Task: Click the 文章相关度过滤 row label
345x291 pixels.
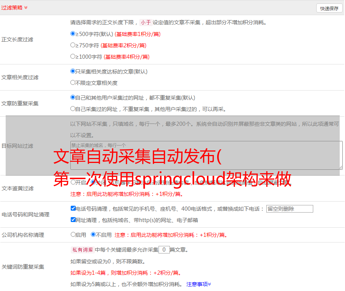Action: point(20,77)
